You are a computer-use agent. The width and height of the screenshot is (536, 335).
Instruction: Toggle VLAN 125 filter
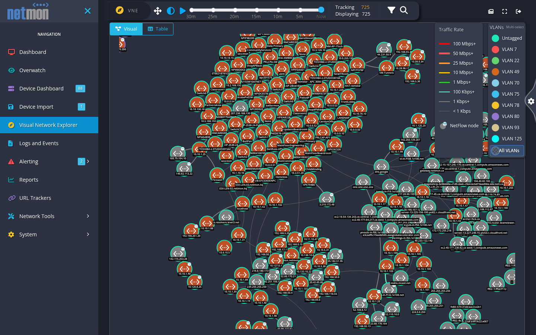click(507, 138)
